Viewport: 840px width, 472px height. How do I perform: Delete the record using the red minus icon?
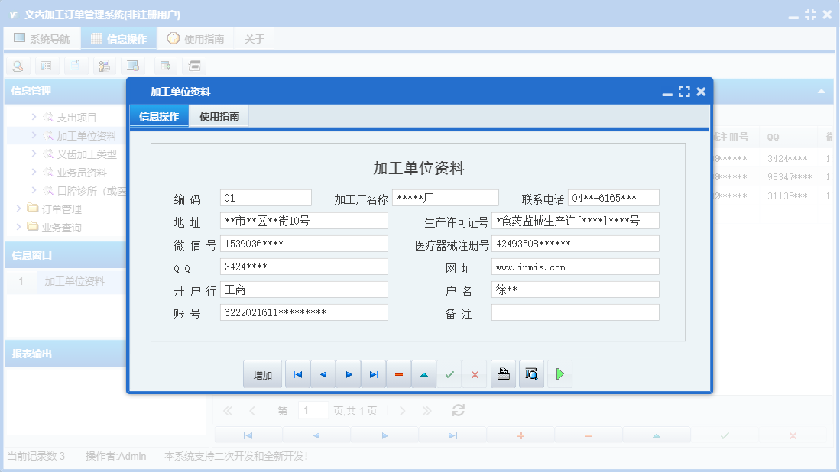tap(398, 373)
